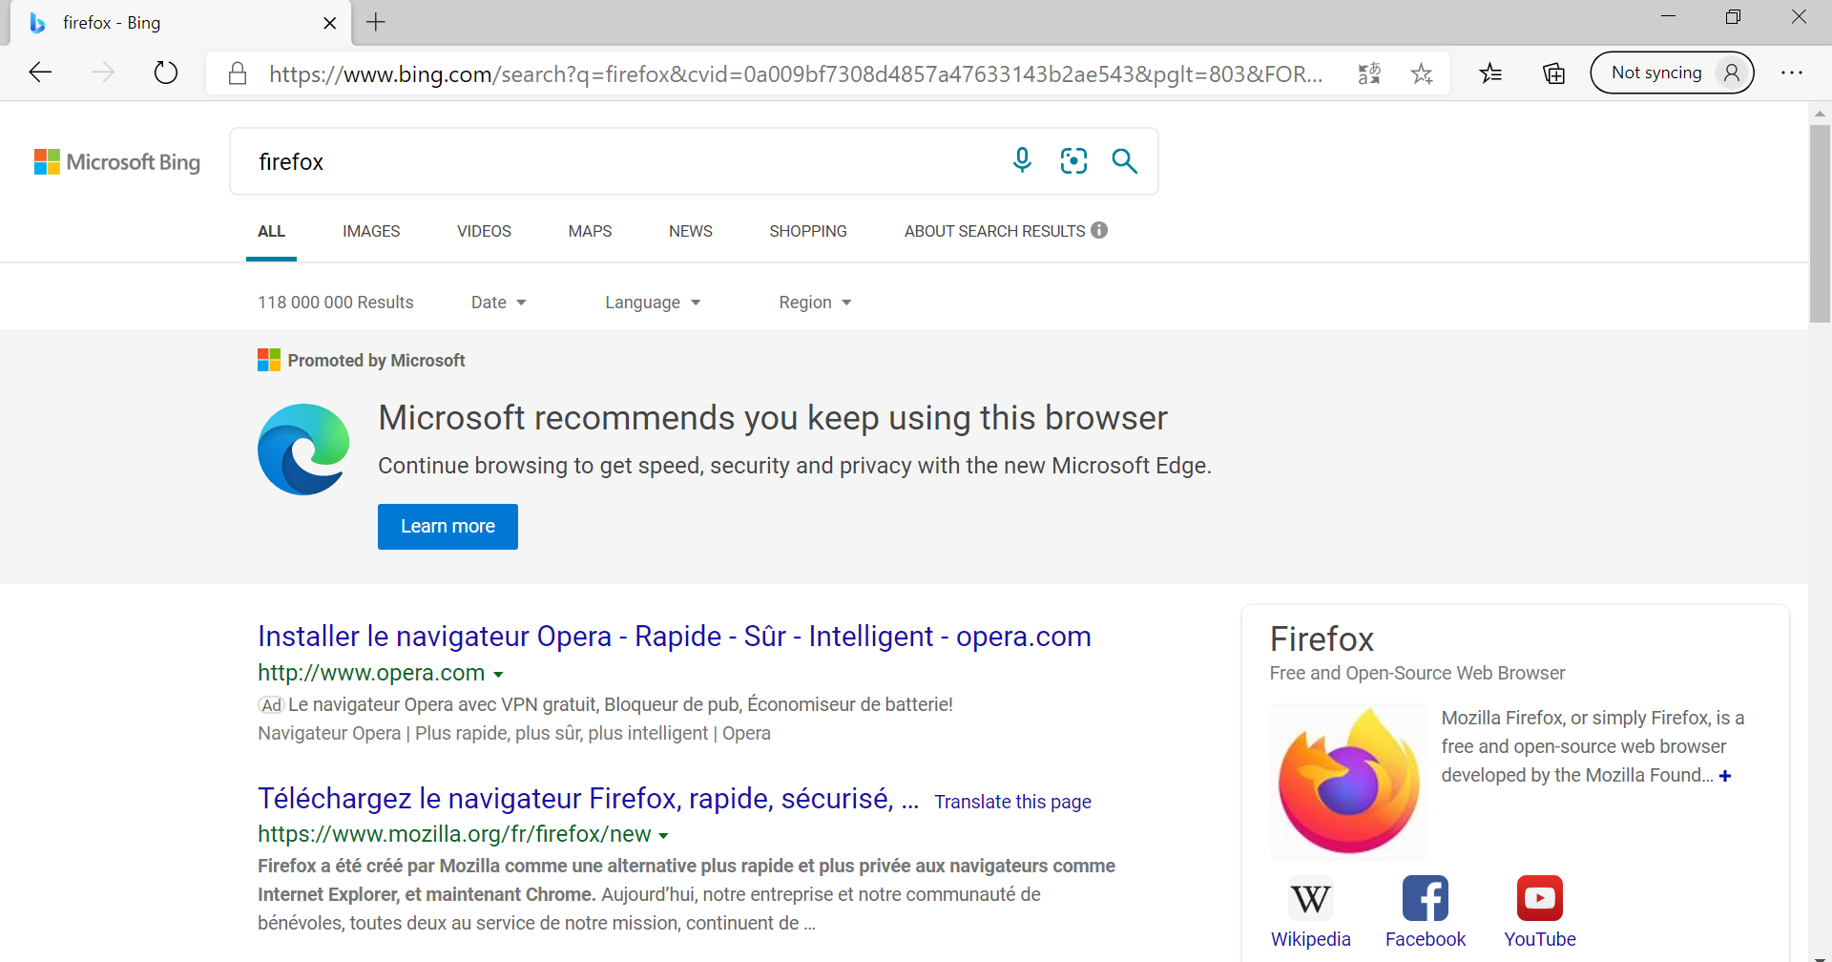This screenshot has height=962, width=1832.
Task: Click the Not syncing profile button
Action: 1672,73
